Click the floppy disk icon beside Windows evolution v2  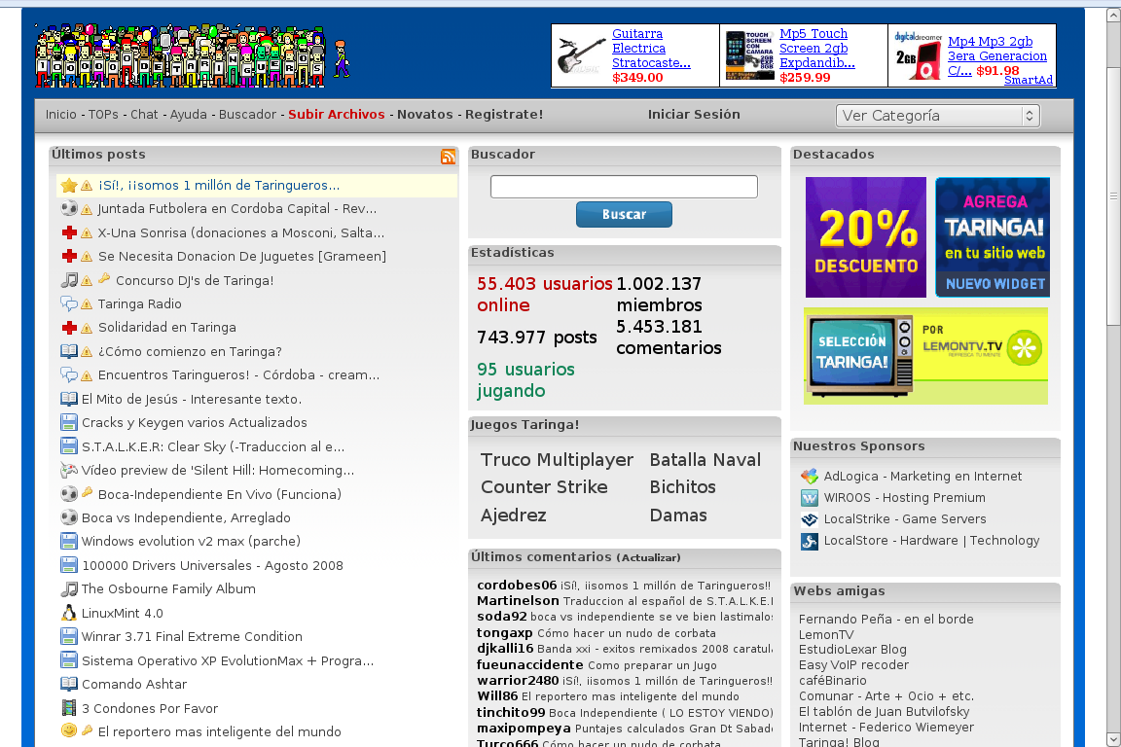pos(69,541)
